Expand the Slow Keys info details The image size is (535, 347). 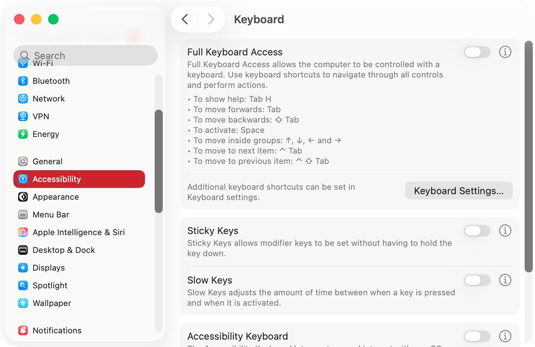pyautogui.click(x=505, y=280)
